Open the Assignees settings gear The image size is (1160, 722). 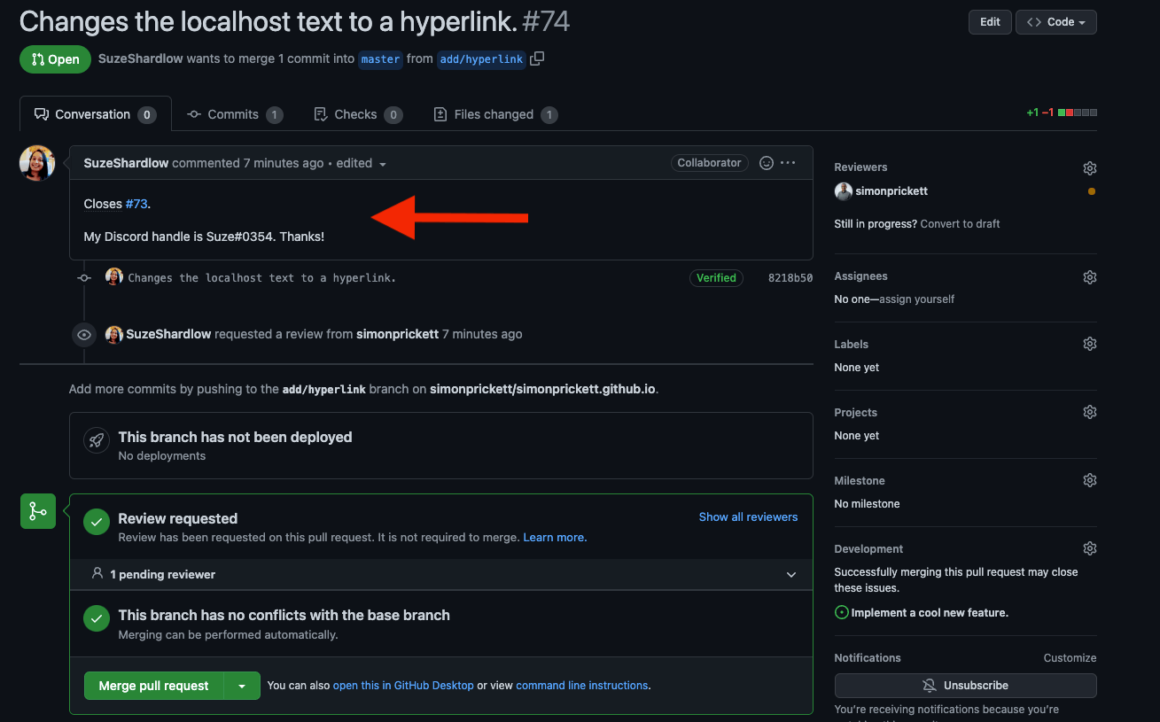(x=1089, y=276)
